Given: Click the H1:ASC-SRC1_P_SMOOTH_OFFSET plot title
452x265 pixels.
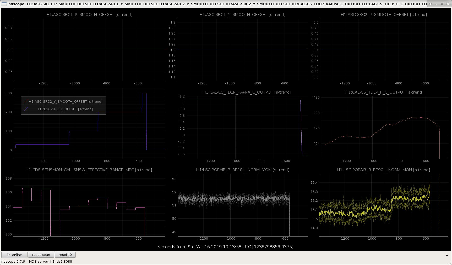Looking at the screenshot, I should tap(89, 15).
